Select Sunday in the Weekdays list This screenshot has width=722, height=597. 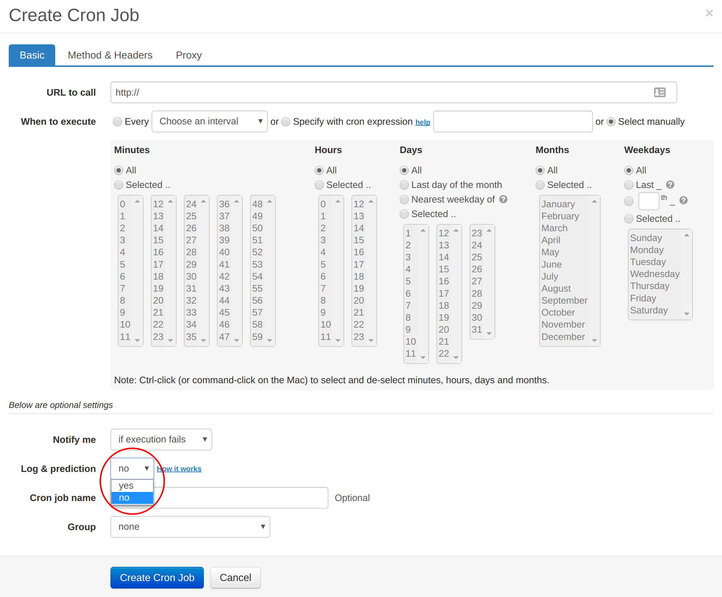pos(646,238)
